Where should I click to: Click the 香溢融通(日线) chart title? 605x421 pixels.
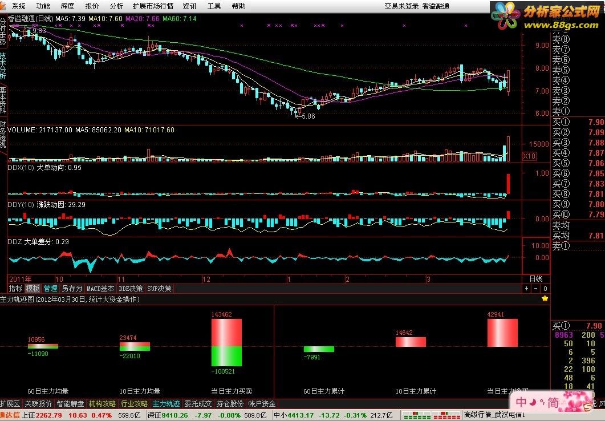coord(30,18)
